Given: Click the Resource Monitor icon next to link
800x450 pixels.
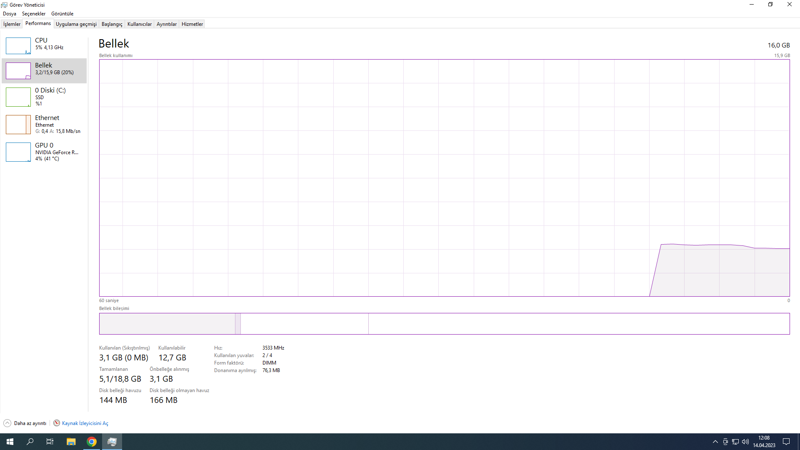Looking at the screenshot, I should pyautogui.click(x=57, y=423).
